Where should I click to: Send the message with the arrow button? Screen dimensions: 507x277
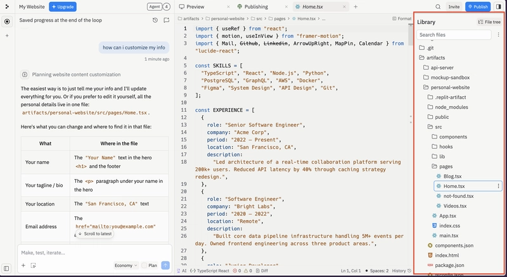(x=165, y=266)
